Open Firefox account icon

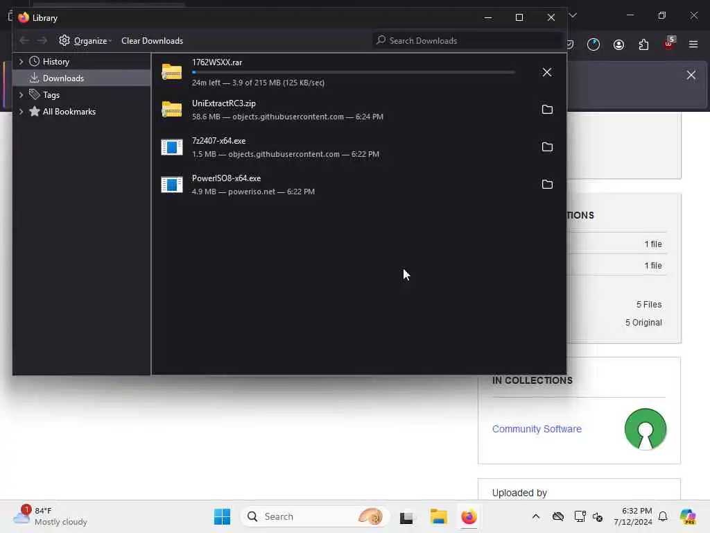[x=618, y=44]
